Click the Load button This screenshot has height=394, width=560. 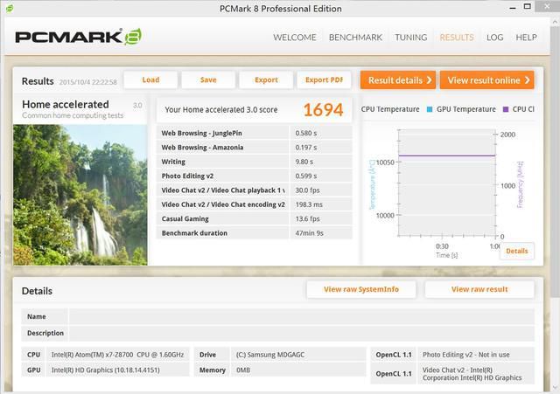[150, 79]
